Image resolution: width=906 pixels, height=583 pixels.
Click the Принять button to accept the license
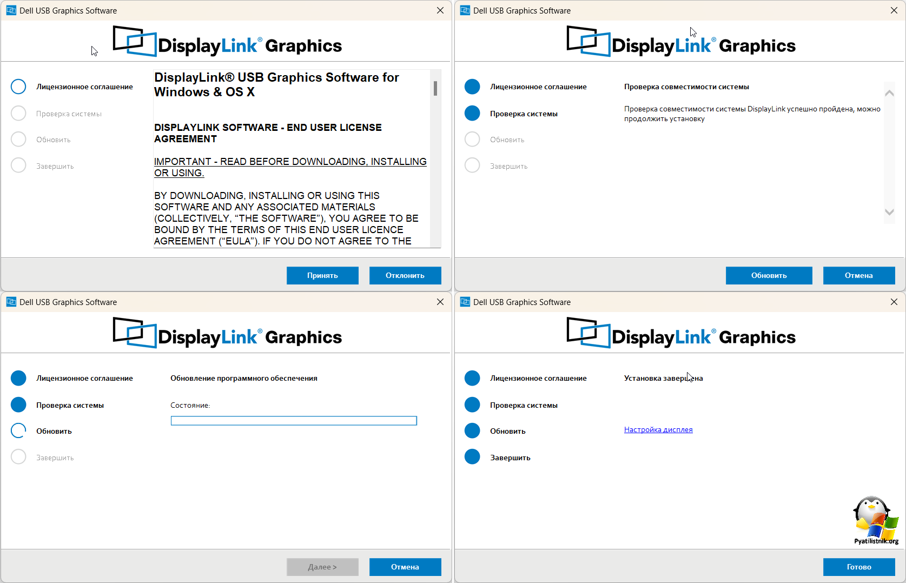tap(322, 275)
